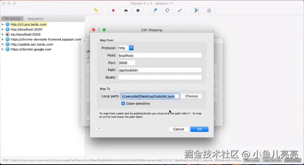Viewport: 304px width, 165px height.
Task: Click the compose pen icon
Action: click(155, 10)
